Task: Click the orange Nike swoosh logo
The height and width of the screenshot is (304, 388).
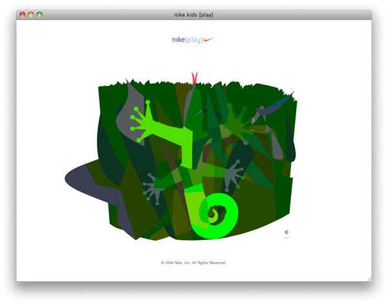Action: pos(208,39)
